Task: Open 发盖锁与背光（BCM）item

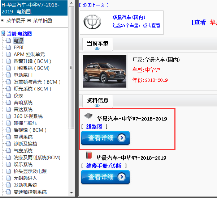Action: pyautogui.click(x=37, y=82)
